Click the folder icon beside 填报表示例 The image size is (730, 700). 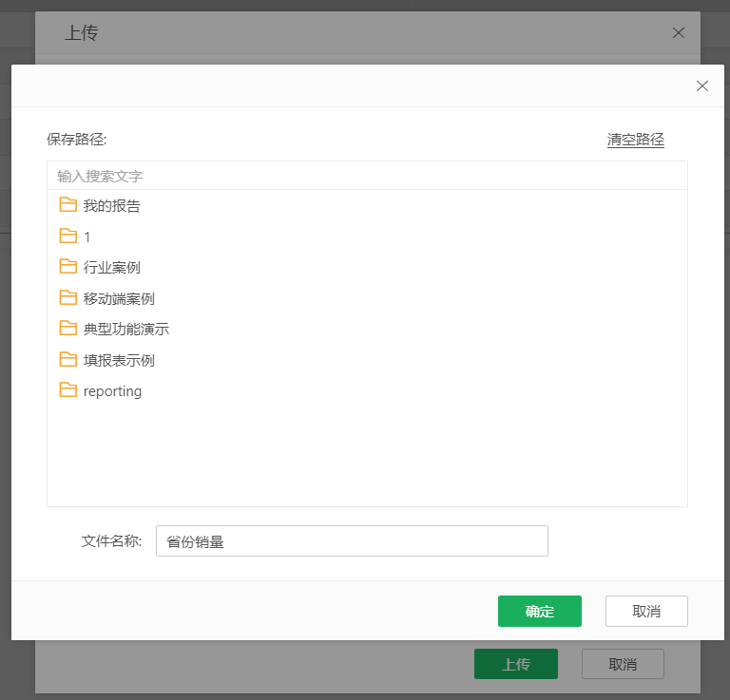67,360
